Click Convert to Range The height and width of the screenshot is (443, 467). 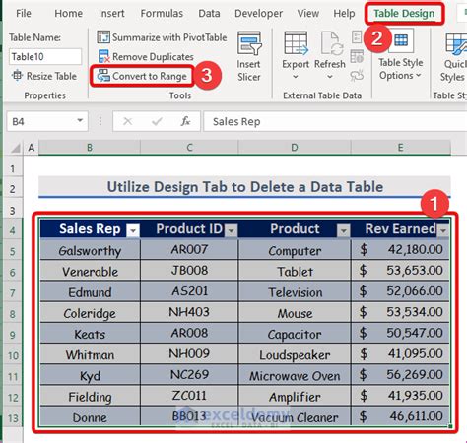(x=143, y=76)
